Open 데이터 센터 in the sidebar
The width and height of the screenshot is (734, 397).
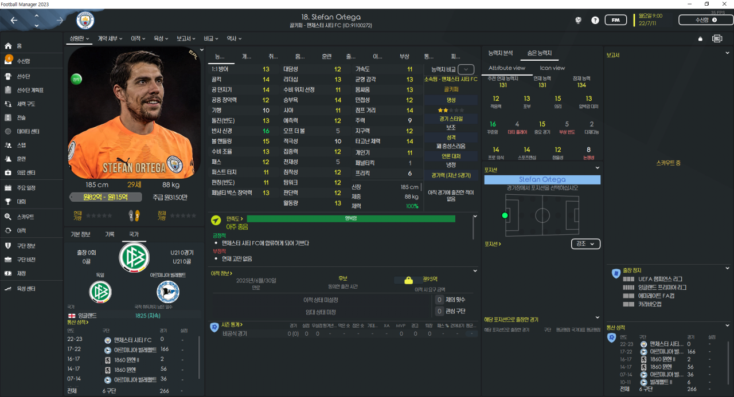pos(28,131)
